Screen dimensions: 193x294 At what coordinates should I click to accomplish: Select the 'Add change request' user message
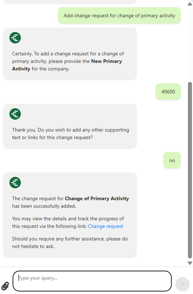(x=119, y=15)
